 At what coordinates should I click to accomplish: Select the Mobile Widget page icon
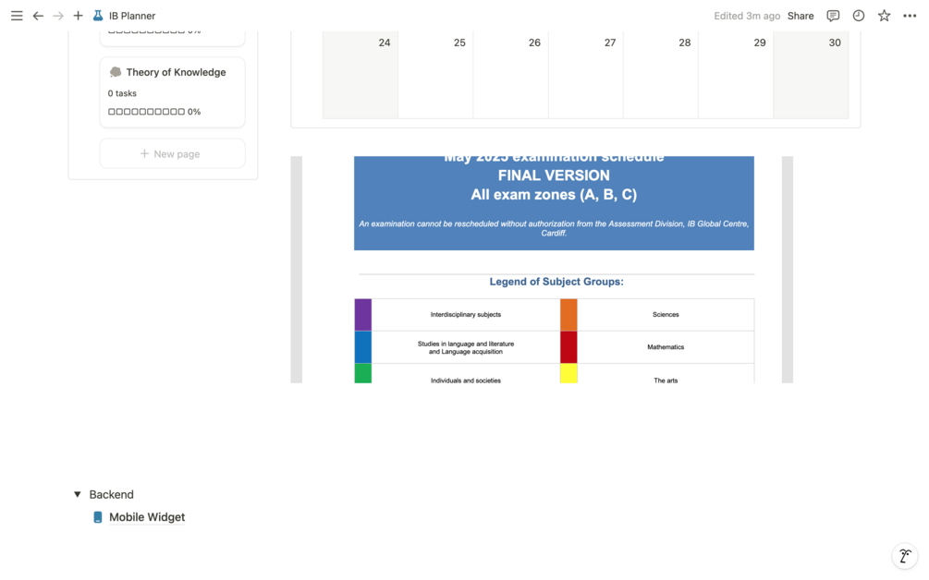(x=98, y=516)
